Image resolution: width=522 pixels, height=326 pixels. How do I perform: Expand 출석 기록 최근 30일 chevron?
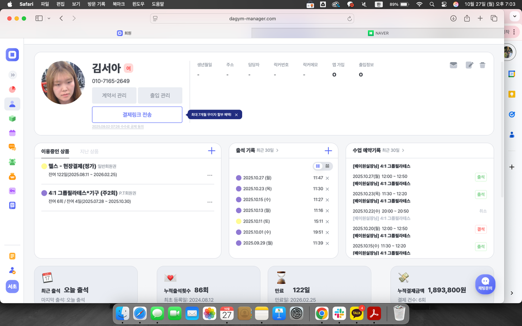pyautogui.click(x=277, y=151)
